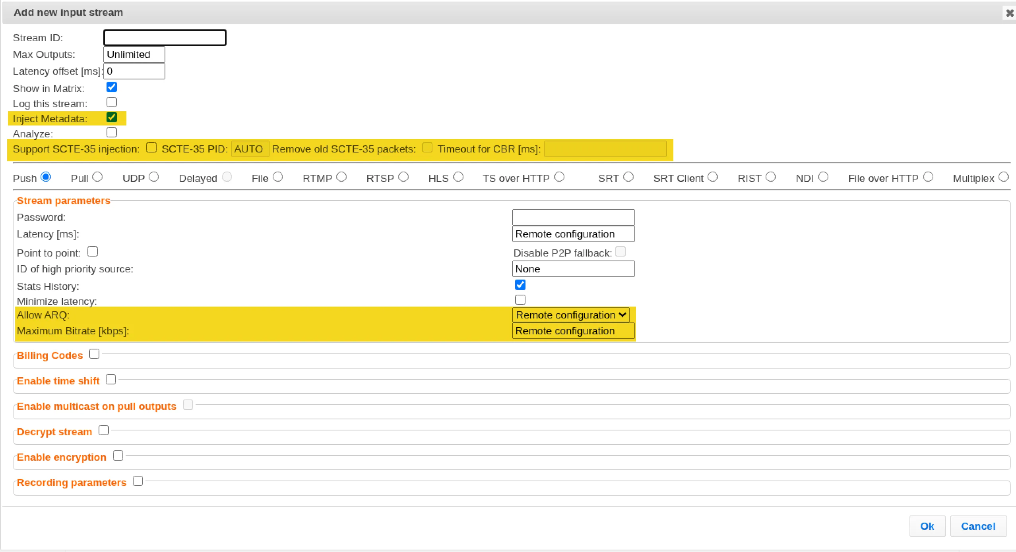Image resolution: width=1016 pixels, height=552 pixels.
Task: Click the Latency [ms] field
Action: click(x=574, y=234)
